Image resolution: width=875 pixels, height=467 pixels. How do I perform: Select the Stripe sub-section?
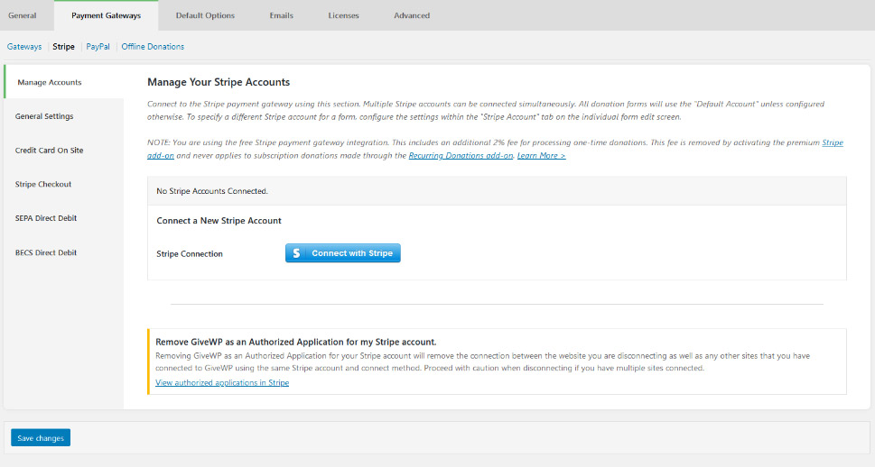pyautogui.click(x=63, y=47)
